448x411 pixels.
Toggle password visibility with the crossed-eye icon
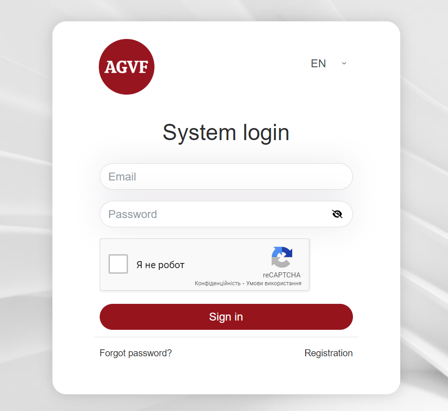point(337,214)
